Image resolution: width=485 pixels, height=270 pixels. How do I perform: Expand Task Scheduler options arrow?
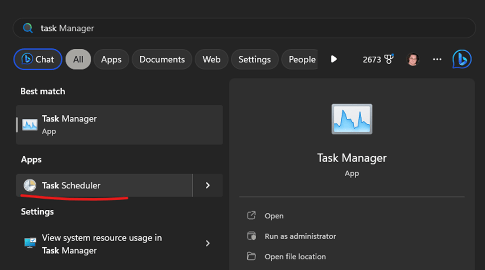point(208,185)
